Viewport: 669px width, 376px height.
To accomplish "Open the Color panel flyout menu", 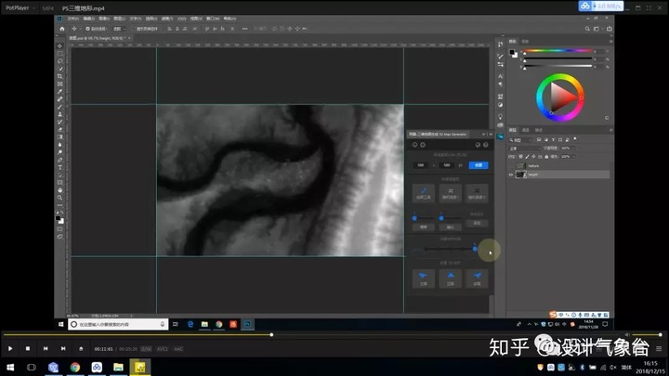I will coord(611,42).
